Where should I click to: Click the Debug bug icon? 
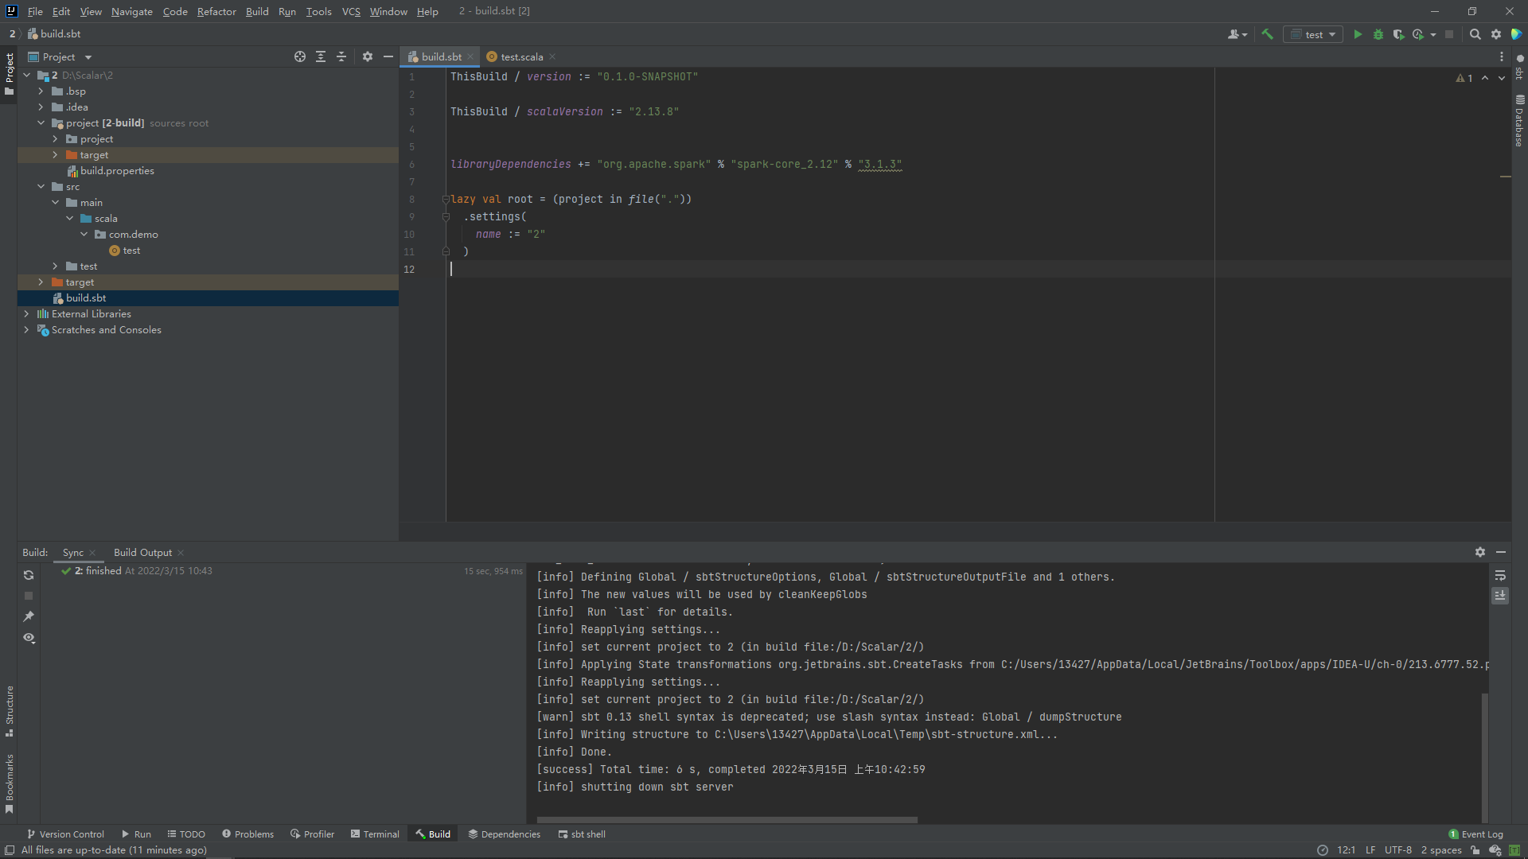click(x=1378, y=34)
